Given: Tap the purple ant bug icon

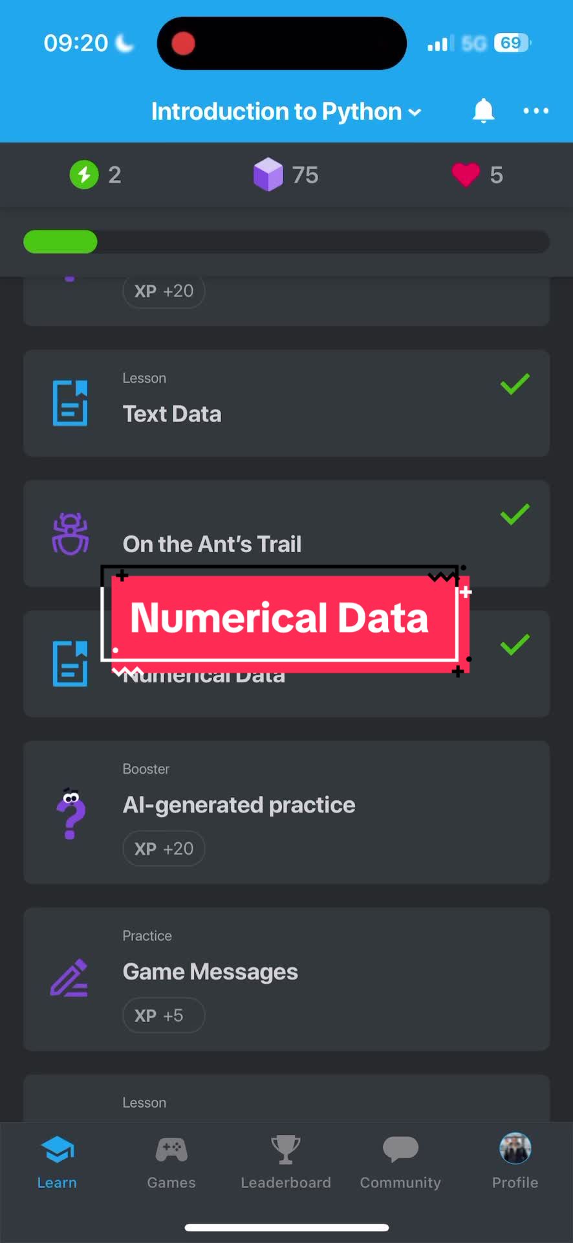Looking at the screenshot, I should (x=70, y=534).
